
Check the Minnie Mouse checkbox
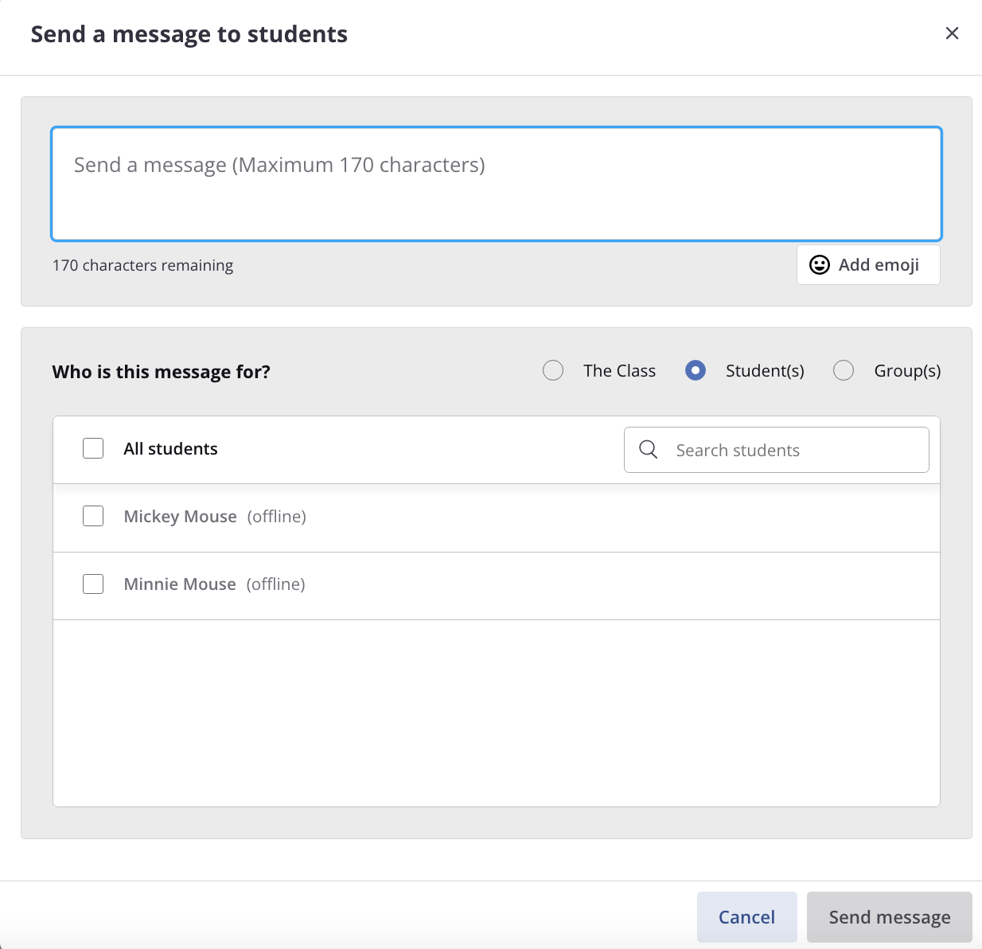[x=93, y=584]
